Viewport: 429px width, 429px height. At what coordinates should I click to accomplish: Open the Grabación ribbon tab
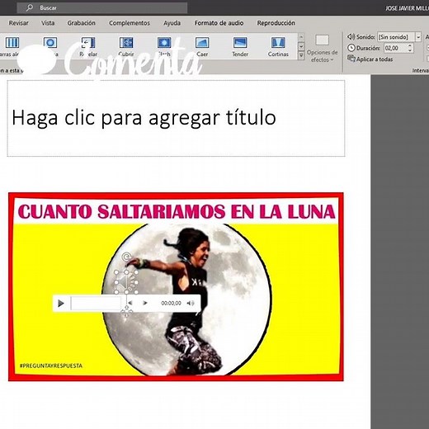(x=82, y=23)
